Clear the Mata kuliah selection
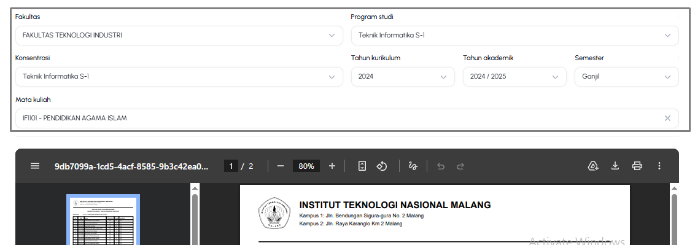 tap(667, 119)
